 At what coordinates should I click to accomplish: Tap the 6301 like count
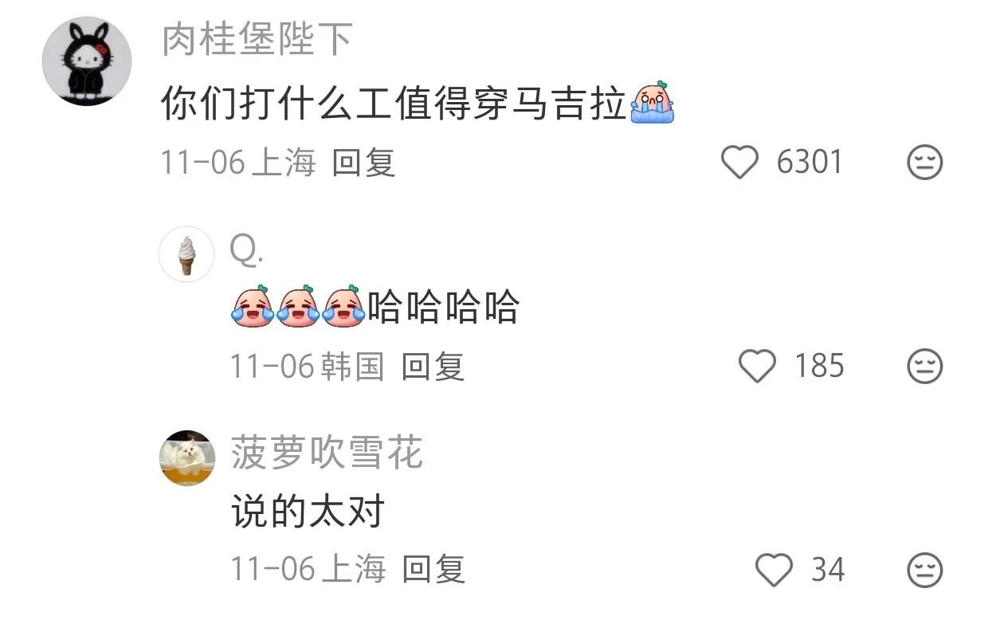tap(810, 163)
